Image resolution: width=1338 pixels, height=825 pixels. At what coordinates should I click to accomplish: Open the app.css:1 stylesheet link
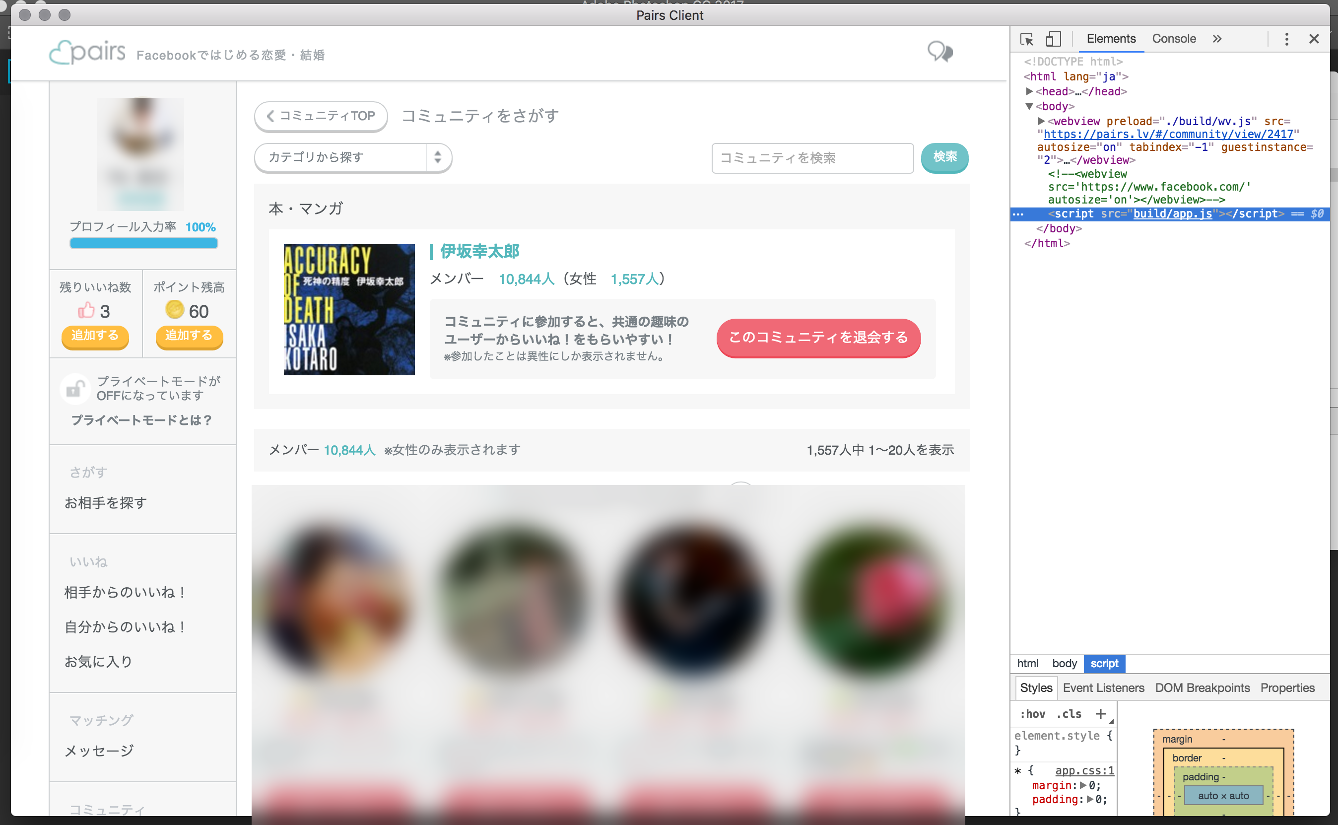pyautogui.click(x=1084, y=770)
